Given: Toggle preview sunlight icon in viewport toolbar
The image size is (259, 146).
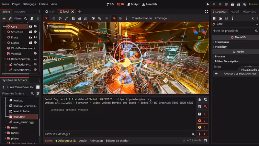Looking at the screenshot, I should 114,18.
